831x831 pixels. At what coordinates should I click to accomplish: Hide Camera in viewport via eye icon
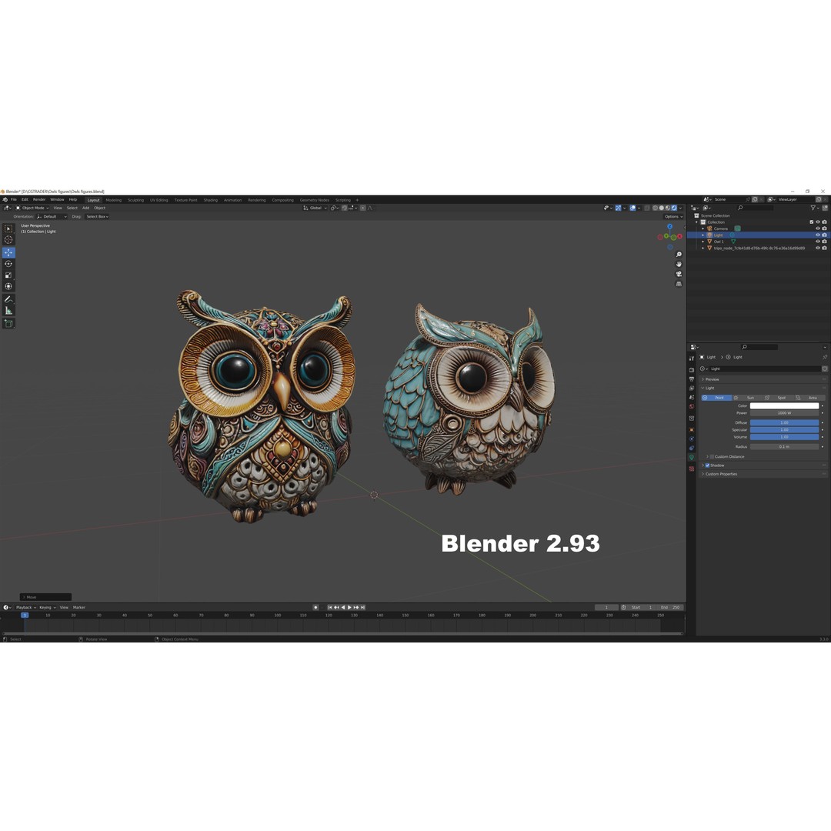coord(818,229)
